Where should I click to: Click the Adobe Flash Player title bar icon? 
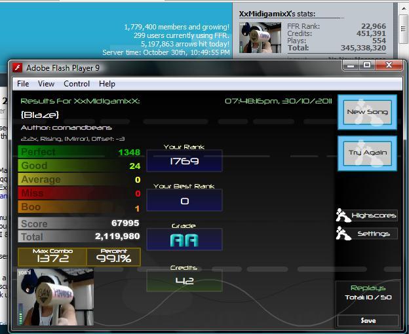click(18, 68)
